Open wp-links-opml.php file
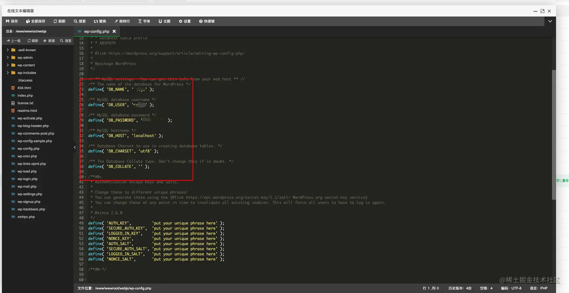 click(32, 164)
